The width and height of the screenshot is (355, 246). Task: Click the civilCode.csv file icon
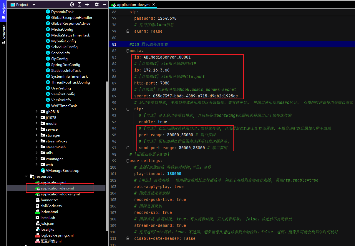pyautogui.click(x=37, y=206)
